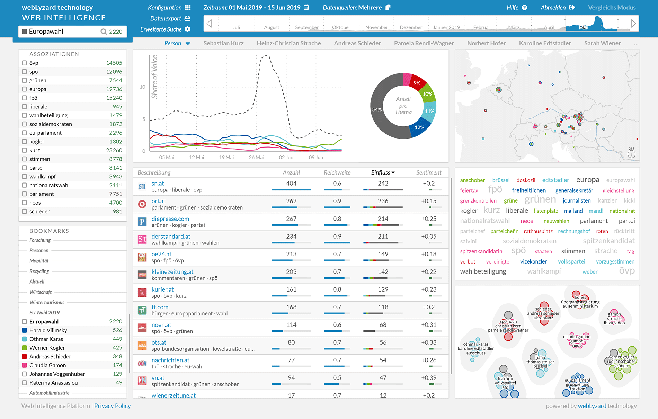This screenshot has height=419, width=658.
Task: Click the Abmelden logout icon
Action: 572,7
